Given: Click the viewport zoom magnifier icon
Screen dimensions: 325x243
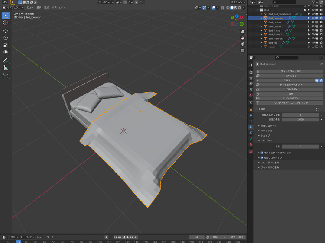Looking at the screenshot, I should click(x=243, y=32).
